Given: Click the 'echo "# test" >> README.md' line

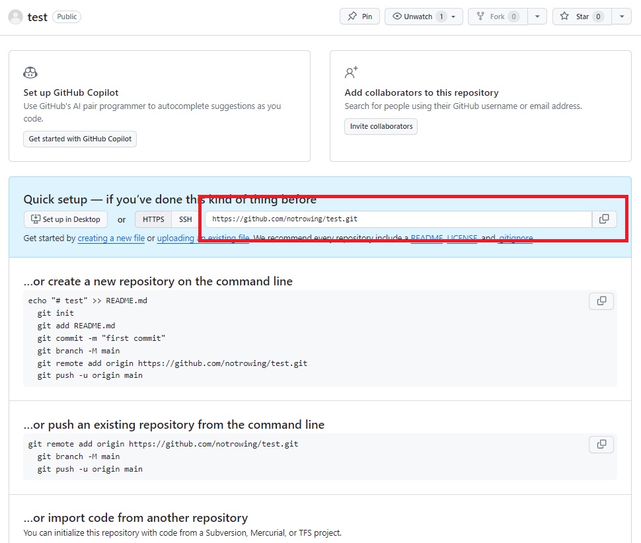Looking at the screenshot, I should [87, 301].
